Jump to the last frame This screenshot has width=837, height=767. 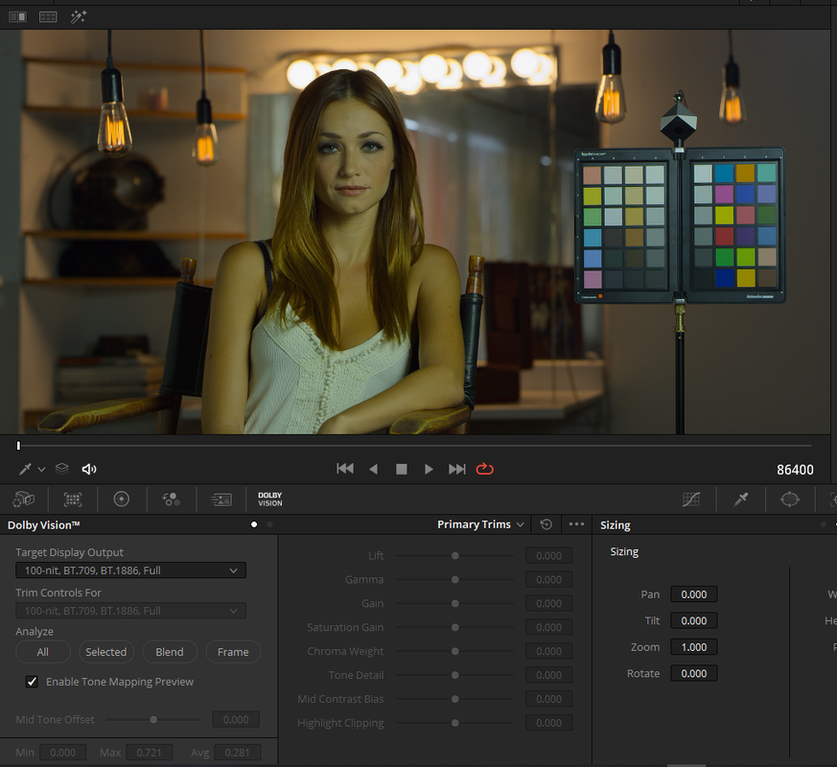pyautogui.click(x=457, y=469)
